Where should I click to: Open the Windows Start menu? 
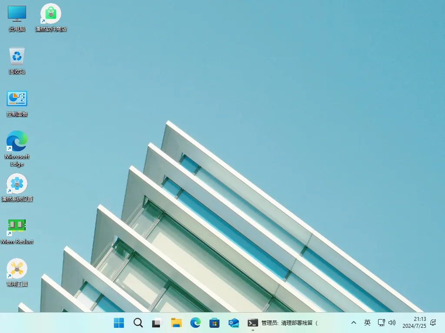tap(118, 323)
